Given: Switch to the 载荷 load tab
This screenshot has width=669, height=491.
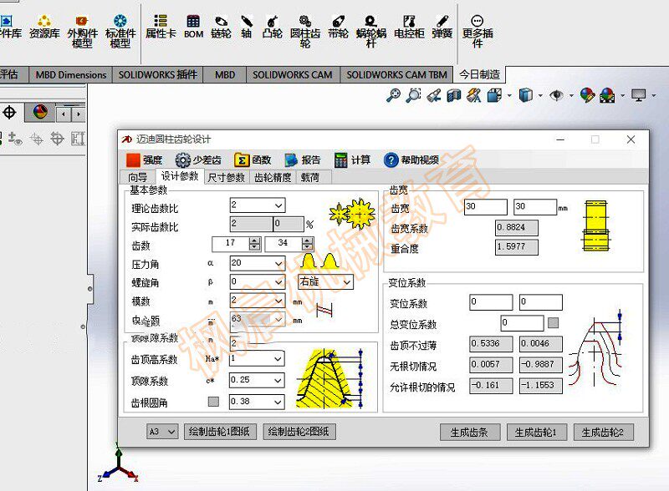Looking at the screenshot, I should tap(310, 177).
